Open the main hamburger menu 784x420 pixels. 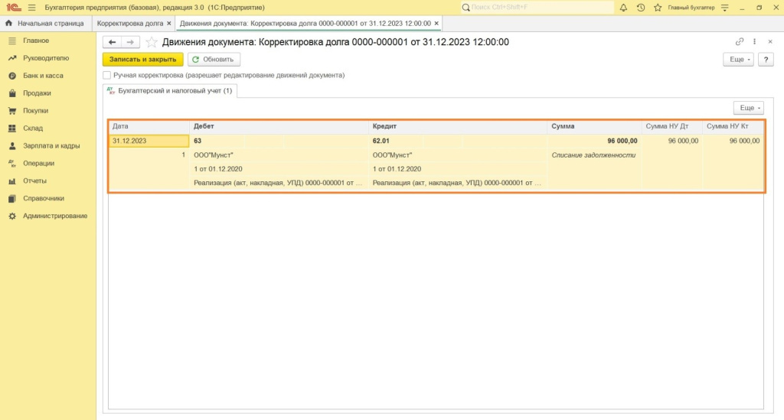click(x=31, y=8)
